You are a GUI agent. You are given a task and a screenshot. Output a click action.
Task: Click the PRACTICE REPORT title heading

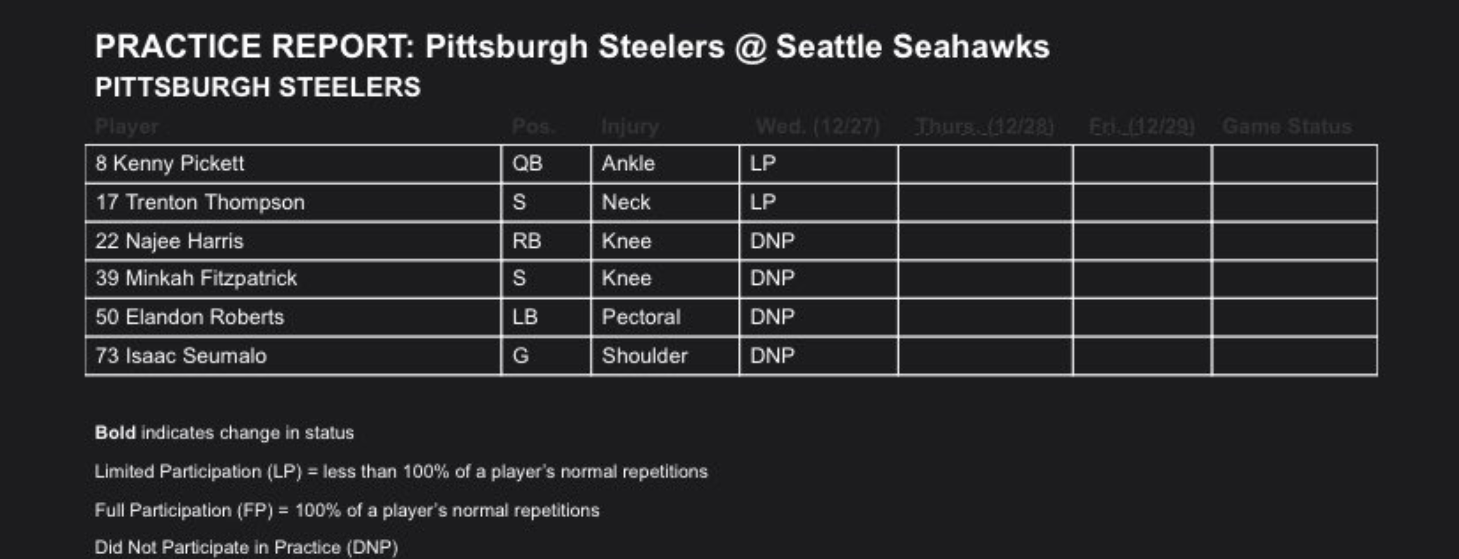[x=572, y=46]
